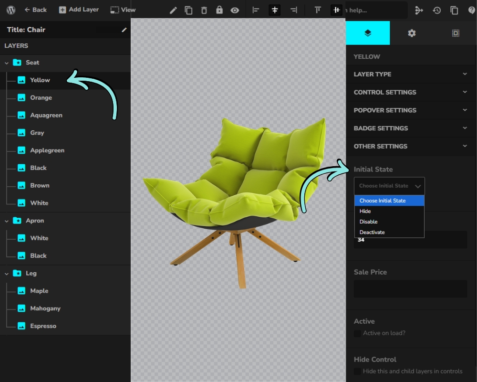Click the price field showing 34
Viewport: 477px width, 382px height.
coord(410,240)
